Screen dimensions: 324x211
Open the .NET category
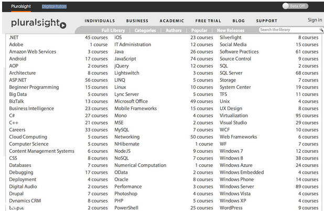(x=14, y=37)
